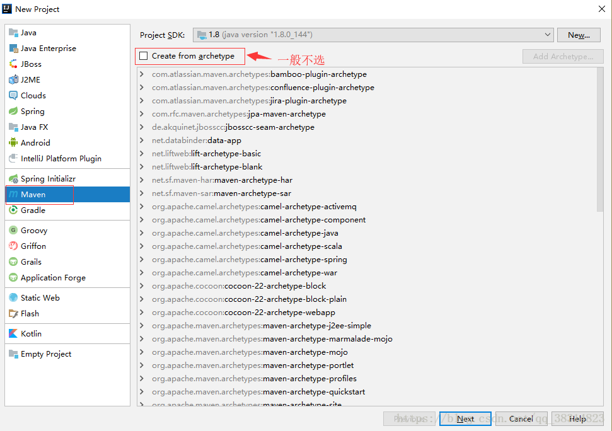612x431 pixels.
Task: Choose Empty Project label
Action: [46, 353]
